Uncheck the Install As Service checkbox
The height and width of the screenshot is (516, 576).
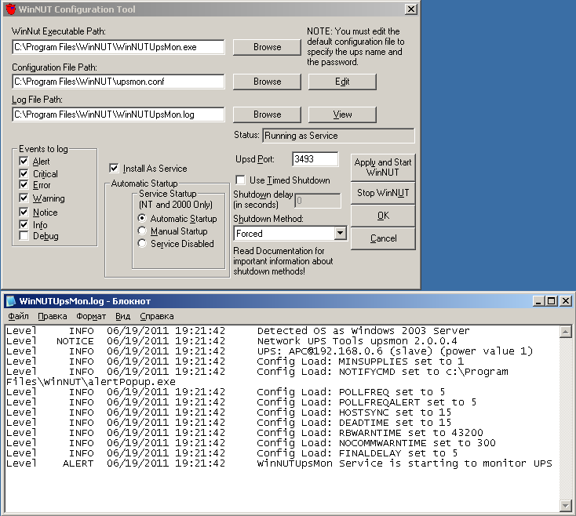pyautogui.click(x=115, y=168)
